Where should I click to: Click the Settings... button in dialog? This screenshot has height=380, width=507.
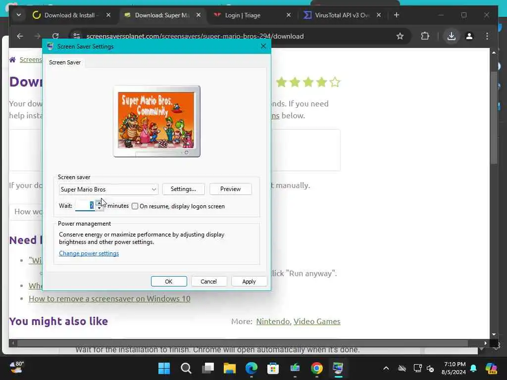(183, 189)
